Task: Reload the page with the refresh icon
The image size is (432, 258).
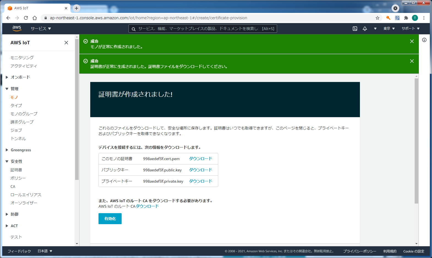Action: click(26, 18)
